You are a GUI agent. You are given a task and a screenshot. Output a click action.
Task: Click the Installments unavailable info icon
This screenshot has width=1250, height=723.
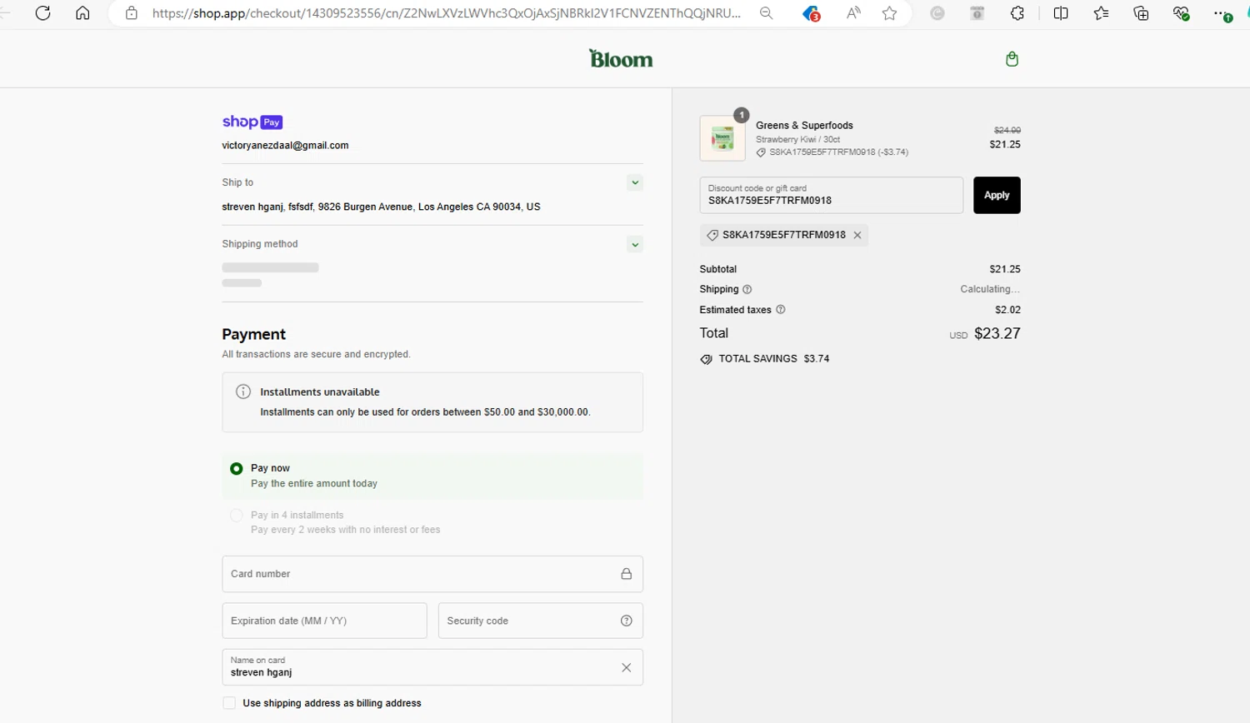click(243, 391)
